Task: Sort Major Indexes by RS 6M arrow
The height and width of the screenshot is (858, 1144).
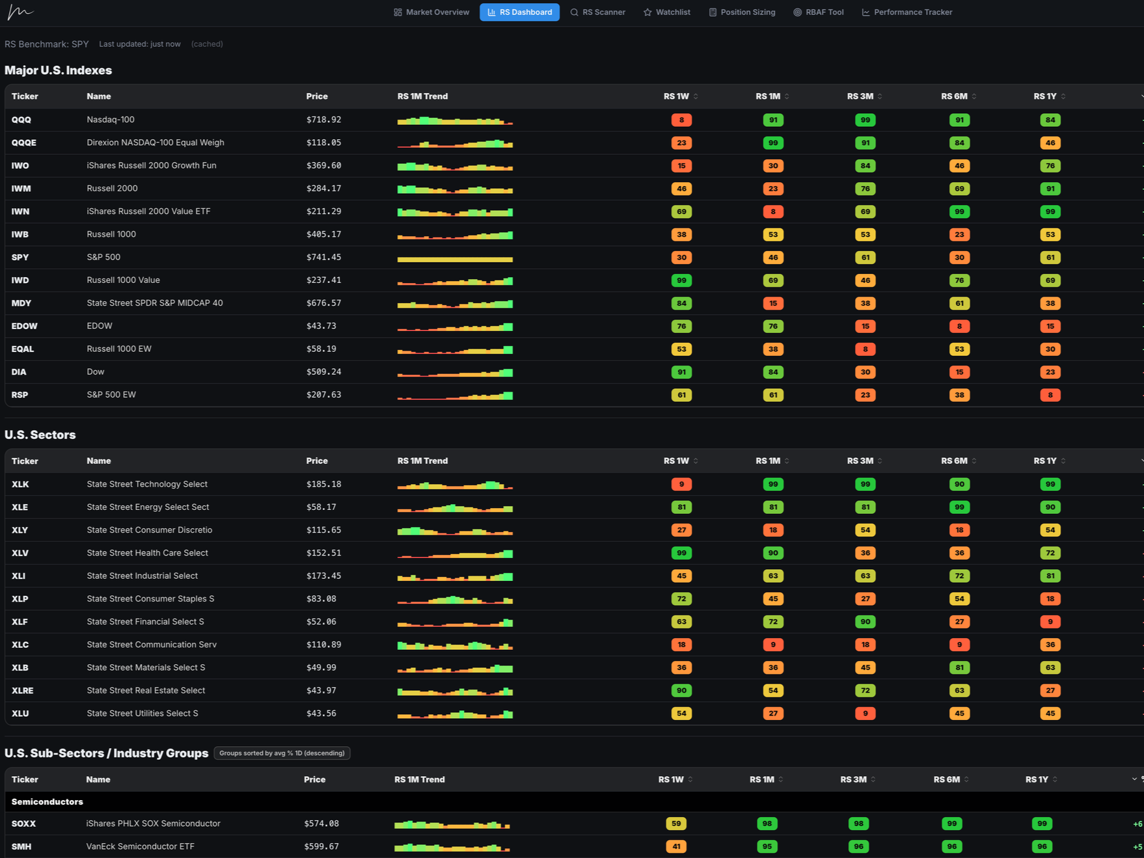Action: pos(974,96)
